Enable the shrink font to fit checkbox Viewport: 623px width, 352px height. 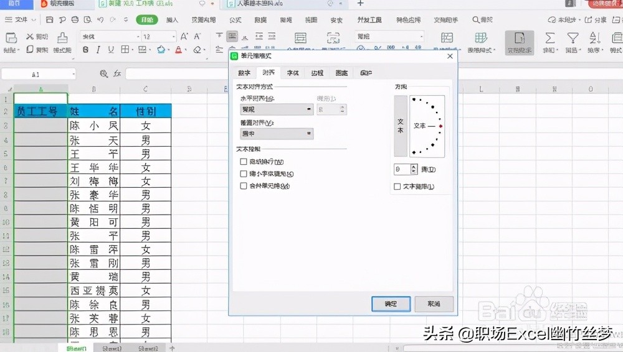[x=244, y=174]
